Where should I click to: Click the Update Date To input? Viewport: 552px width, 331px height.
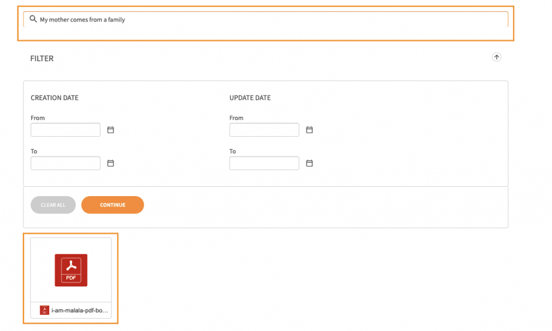[x=264, y=163]
